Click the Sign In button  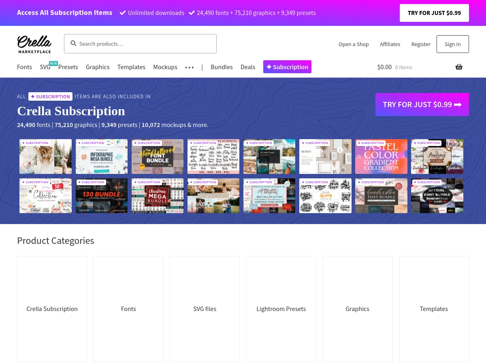pos(452,44)
